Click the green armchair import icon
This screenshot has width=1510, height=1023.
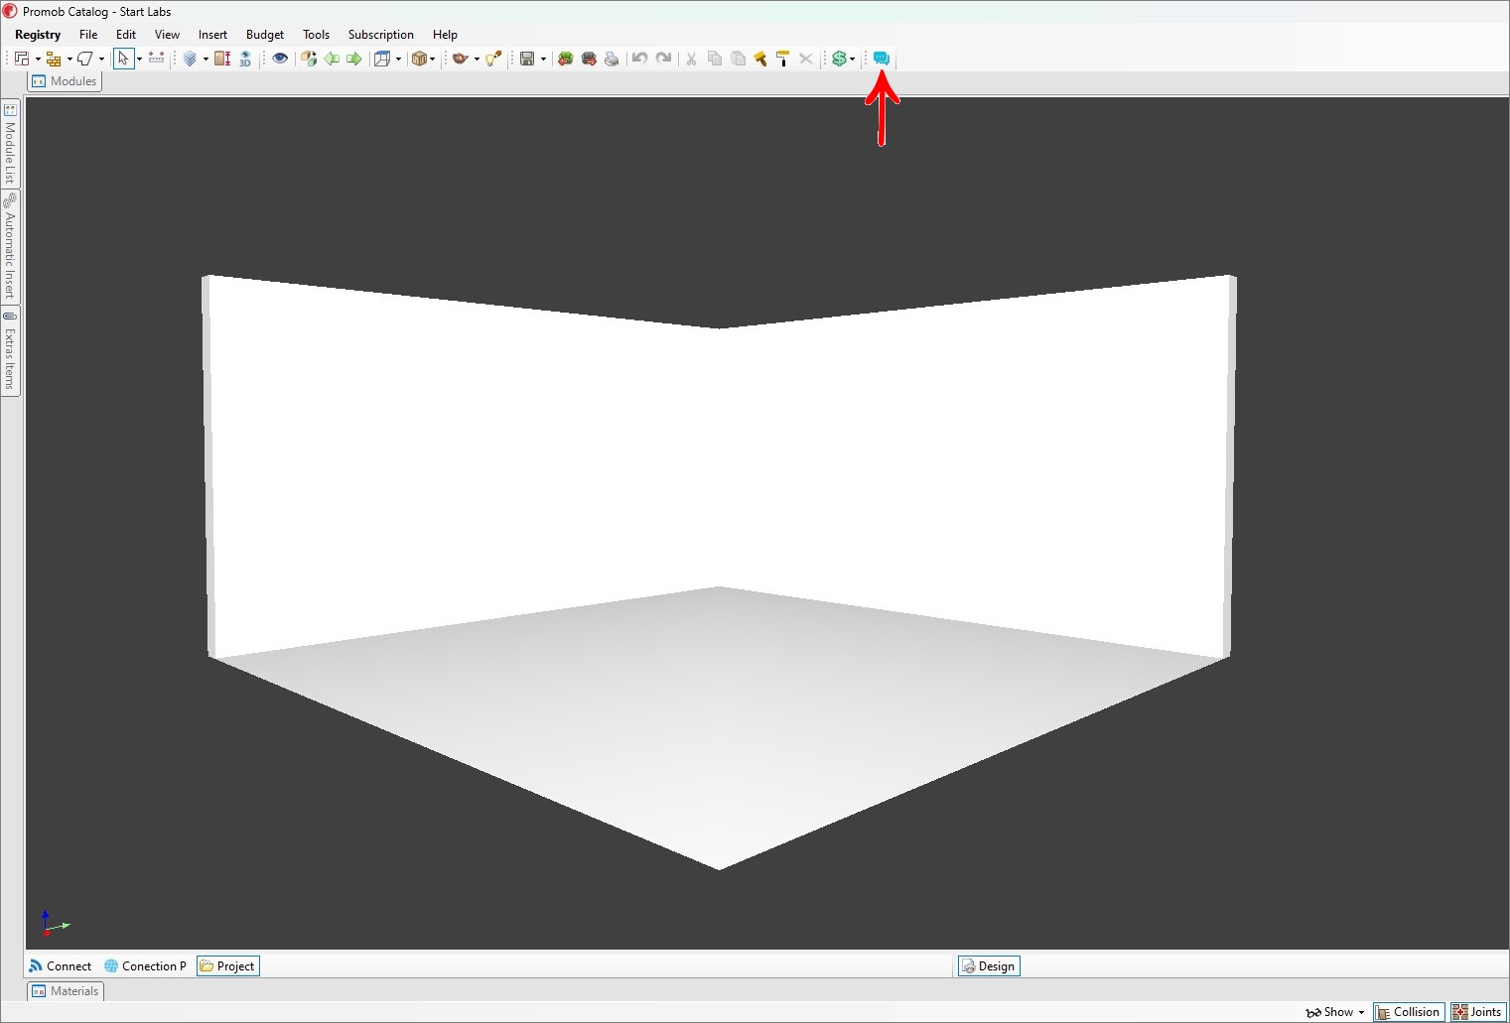[x=566, y=59]
